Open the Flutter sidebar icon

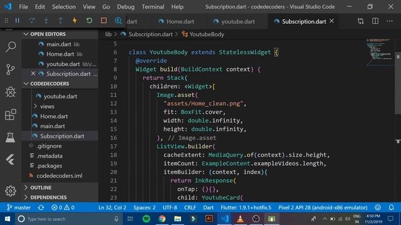pyautogui.click(x=11, y=160)
